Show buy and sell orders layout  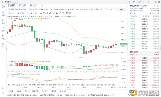(x=151, y=13)
